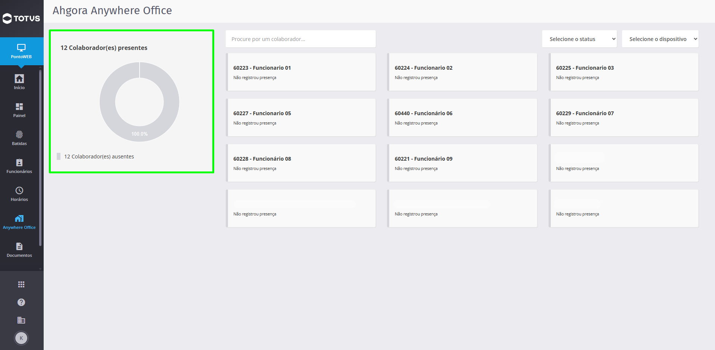Expand the Selecione o status dropdown
Viewport: 715px width, 350px height.
tap(580, 39)
